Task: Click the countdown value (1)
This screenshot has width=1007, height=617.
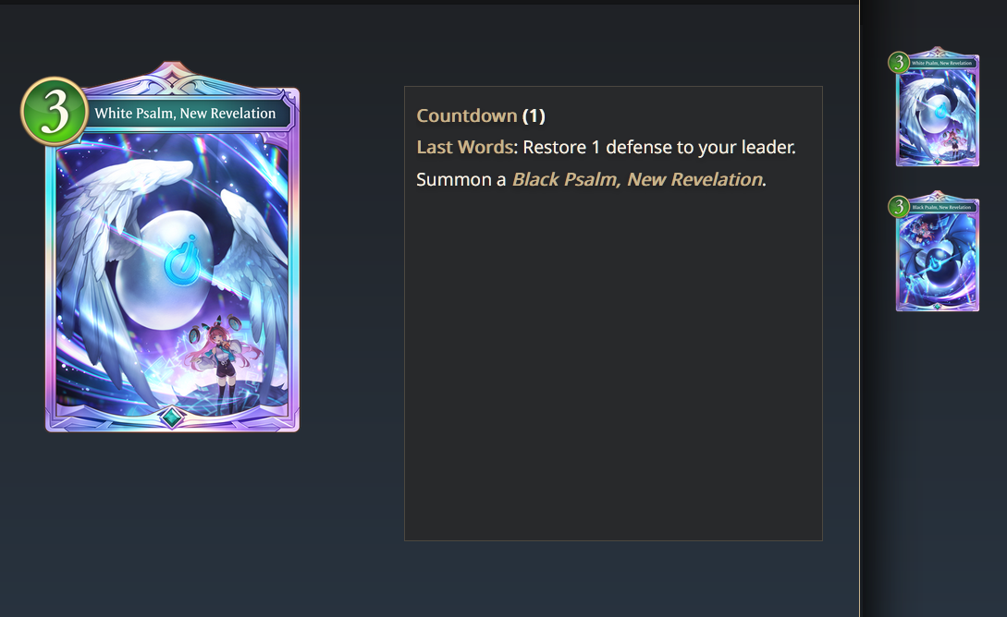Action: 534,115
